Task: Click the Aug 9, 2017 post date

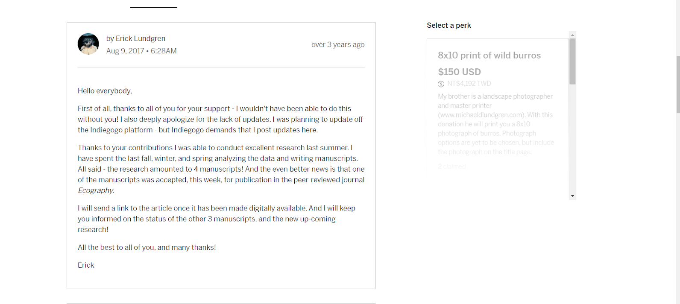Action: pyautogui.click(x=125, y=51)
